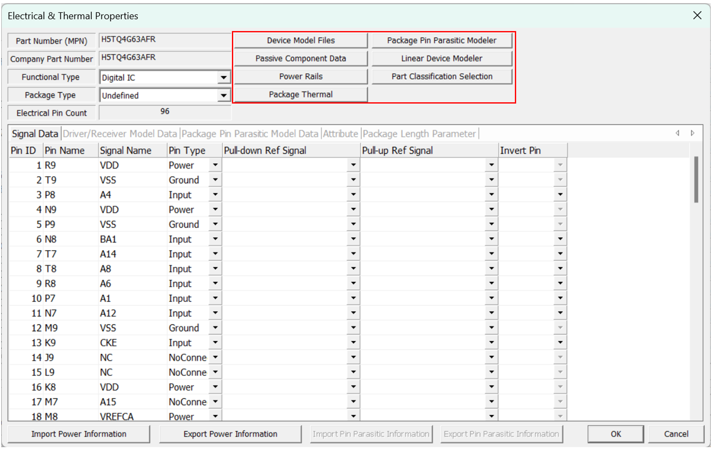Click the vertical scrollbar thumb of pin table
The width and height of the screenshot is (712, 449).
(x=696, y=180)
